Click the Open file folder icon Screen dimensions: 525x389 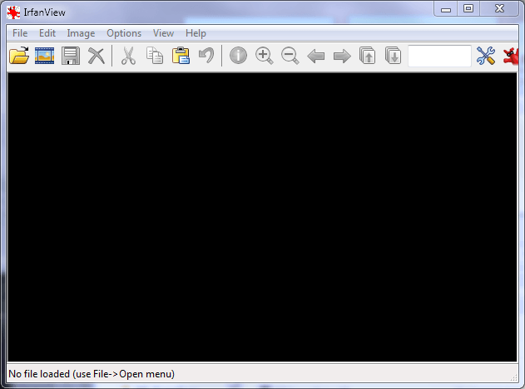[19, 55]
